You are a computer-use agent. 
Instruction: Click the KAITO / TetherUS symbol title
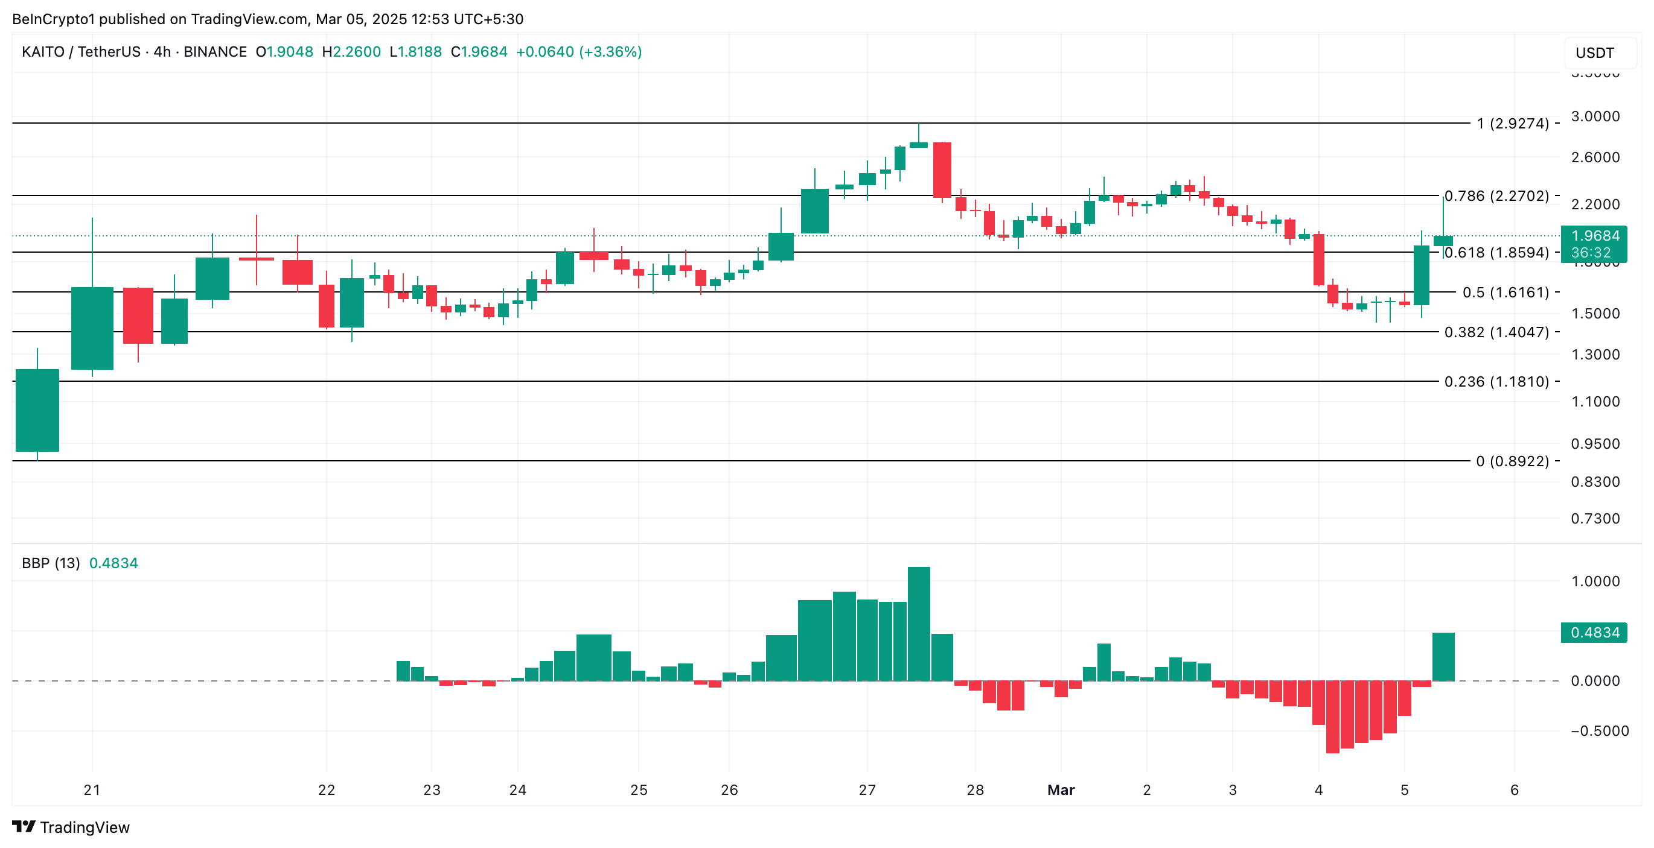(81, 51)
